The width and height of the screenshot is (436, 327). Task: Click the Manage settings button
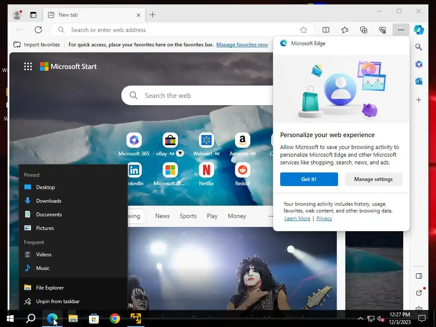click(373, 179)
